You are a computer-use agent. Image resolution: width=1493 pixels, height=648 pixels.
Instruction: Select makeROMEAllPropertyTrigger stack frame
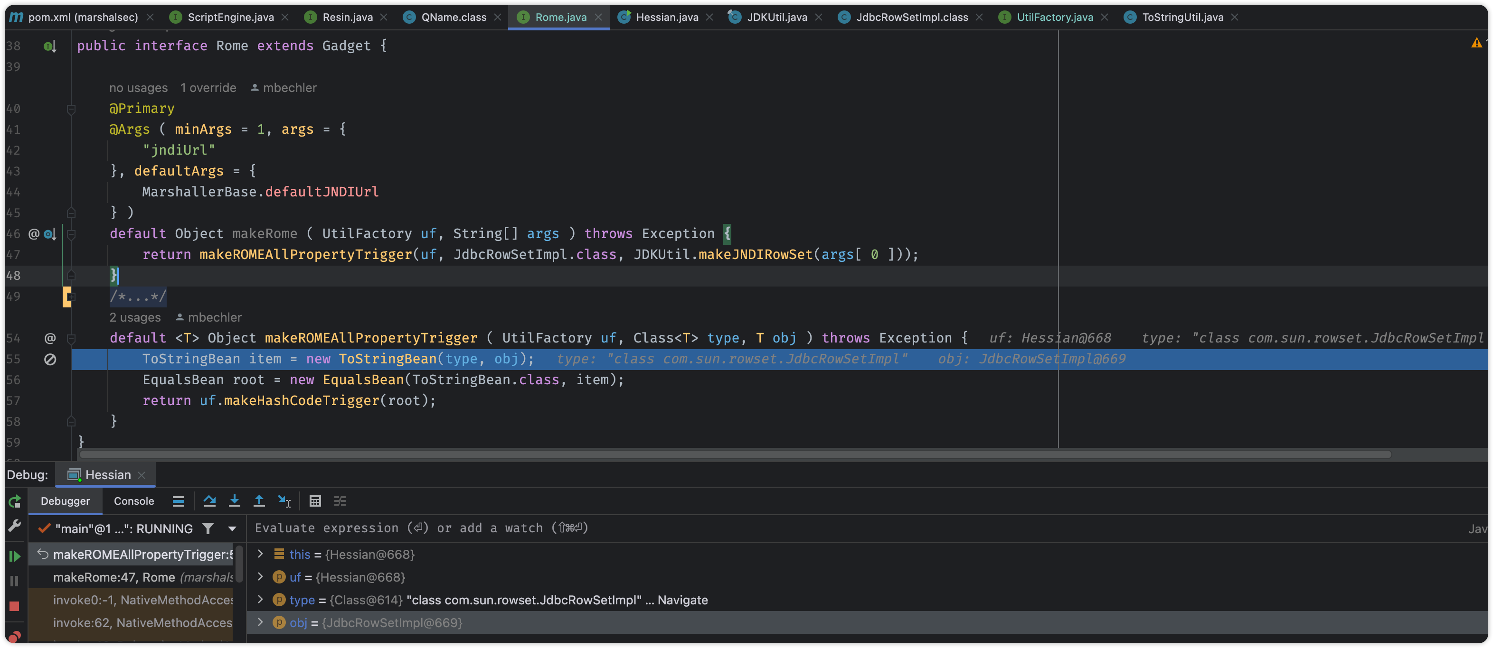coord(131,554)
